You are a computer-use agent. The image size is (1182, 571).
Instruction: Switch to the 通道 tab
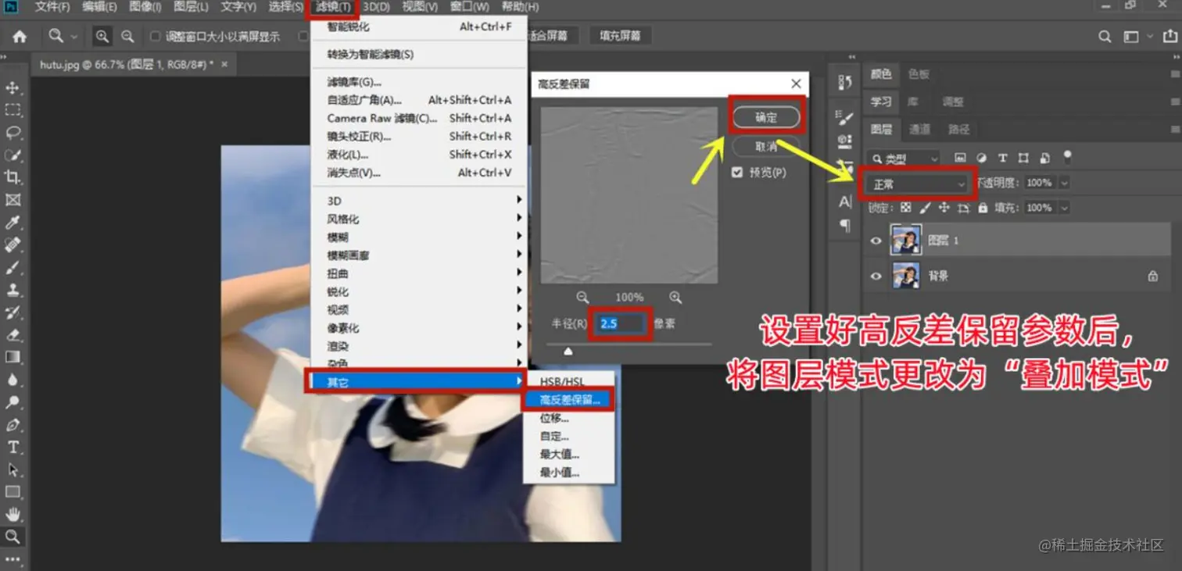[920, 130]
